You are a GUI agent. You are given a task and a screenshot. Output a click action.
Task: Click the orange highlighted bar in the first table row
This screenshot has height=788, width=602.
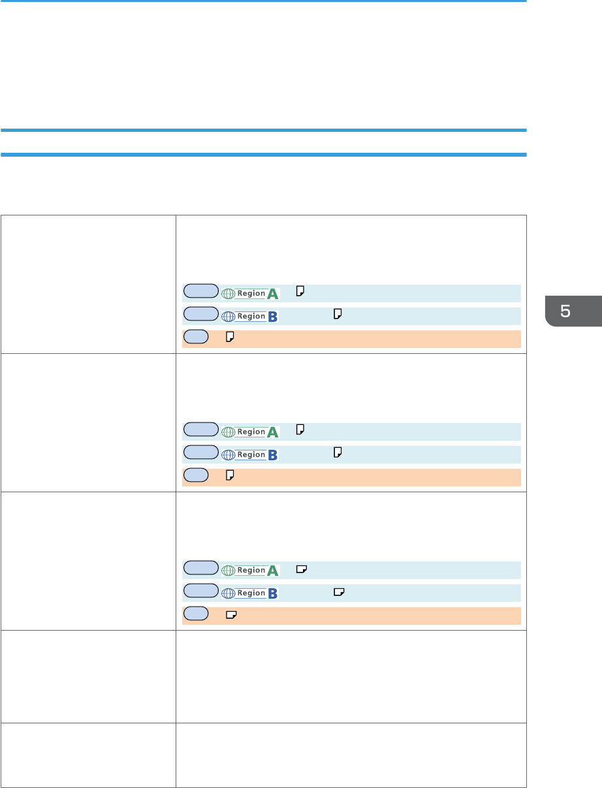[351, 339]
